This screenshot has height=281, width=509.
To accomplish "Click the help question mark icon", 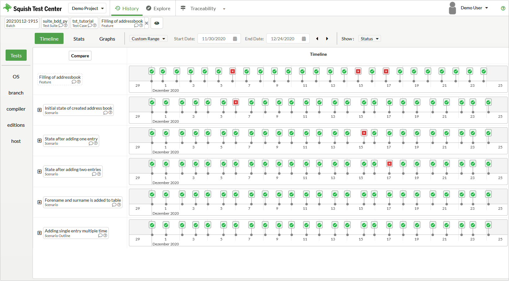I will pyautogui.click(x=503, y=8).
